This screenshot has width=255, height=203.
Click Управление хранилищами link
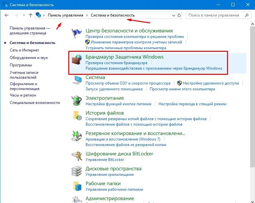pos(110,175)
